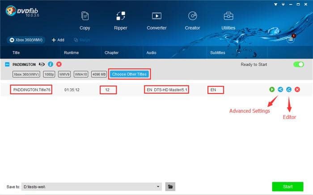Switch to the Ripper module
Image resolution: width=313 pixels, height=195 pixels.
pos(121,21)
